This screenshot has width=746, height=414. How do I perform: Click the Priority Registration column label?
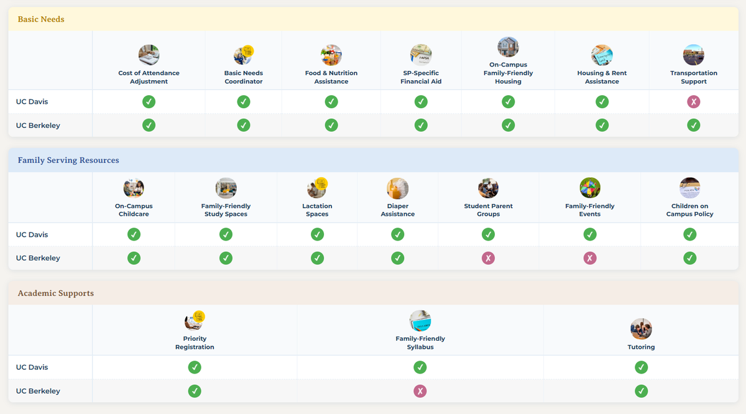tap(195, 343)
